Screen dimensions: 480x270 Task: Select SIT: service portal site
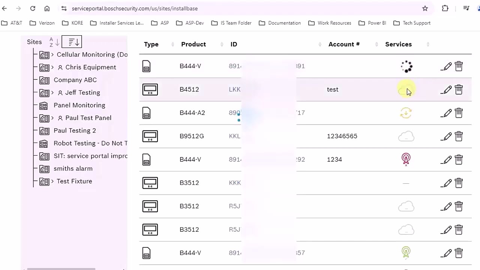[90, 156]
